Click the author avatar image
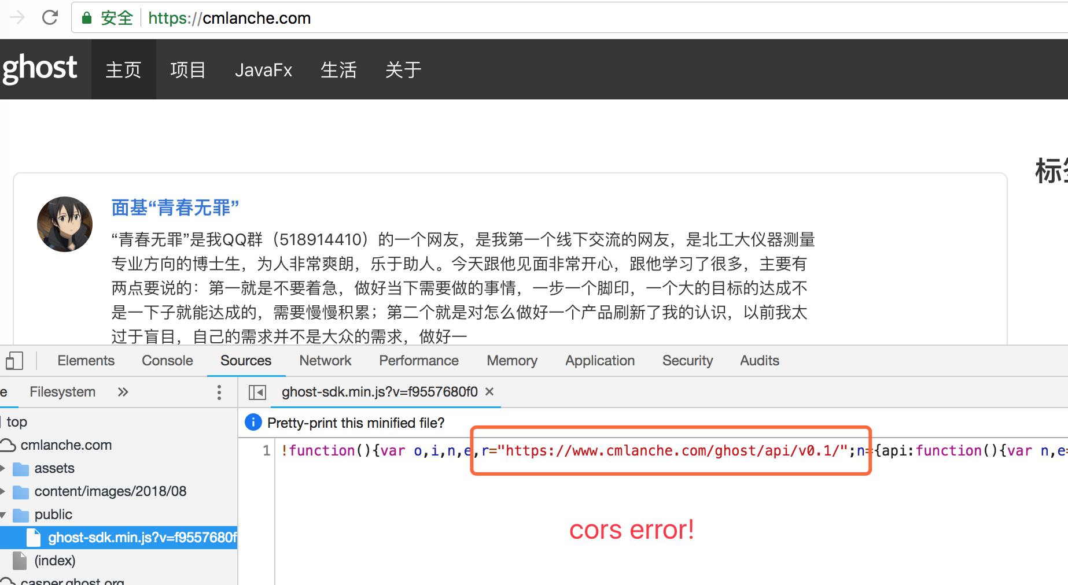This screenshot has width=1068, height=585. tap(65, 224)
